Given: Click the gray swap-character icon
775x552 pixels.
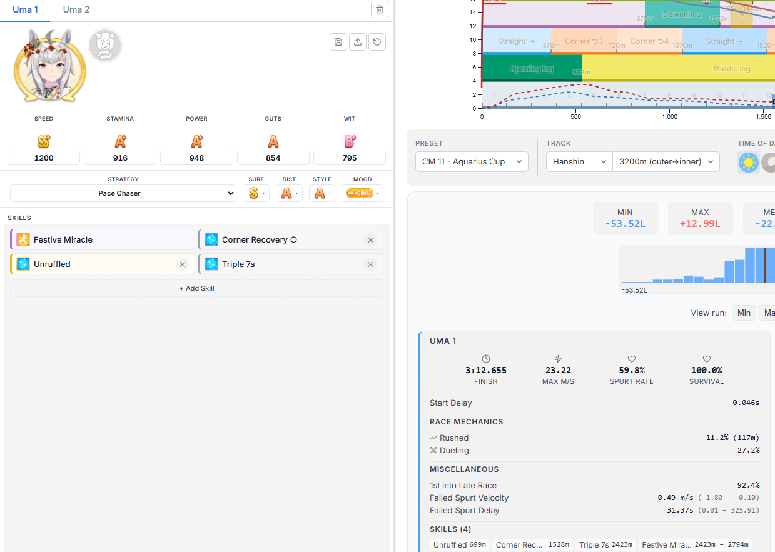Looking at the screenshot, I should (105, 46).
